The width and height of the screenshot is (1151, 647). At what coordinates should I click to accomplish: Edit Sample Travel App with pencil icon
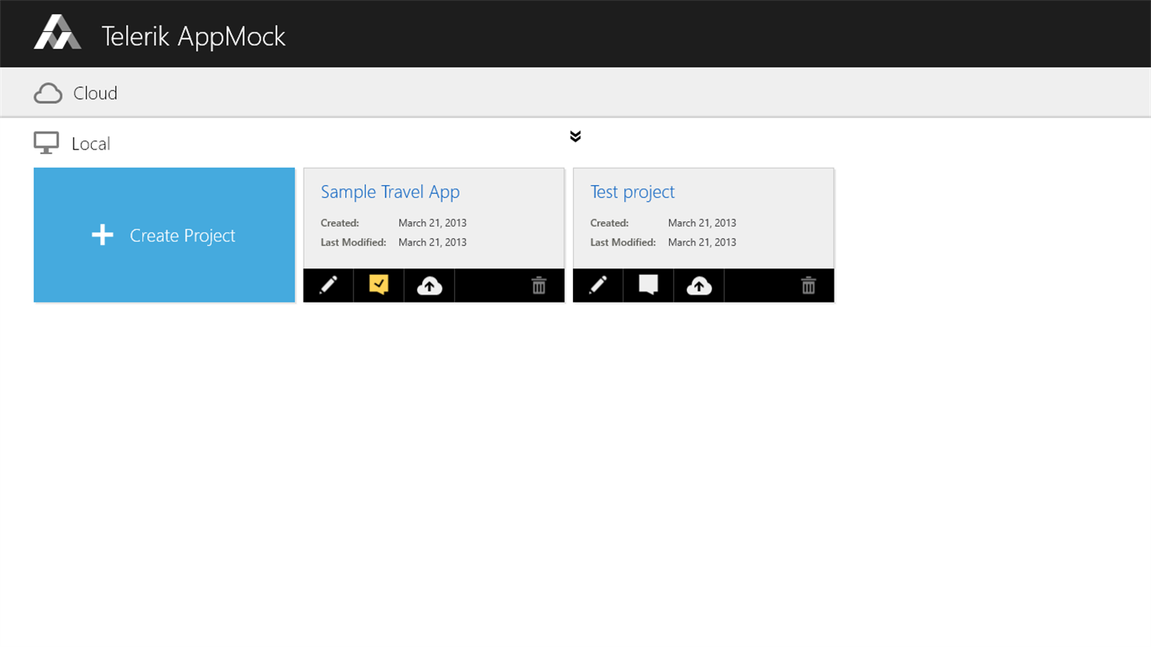(329, 285)
